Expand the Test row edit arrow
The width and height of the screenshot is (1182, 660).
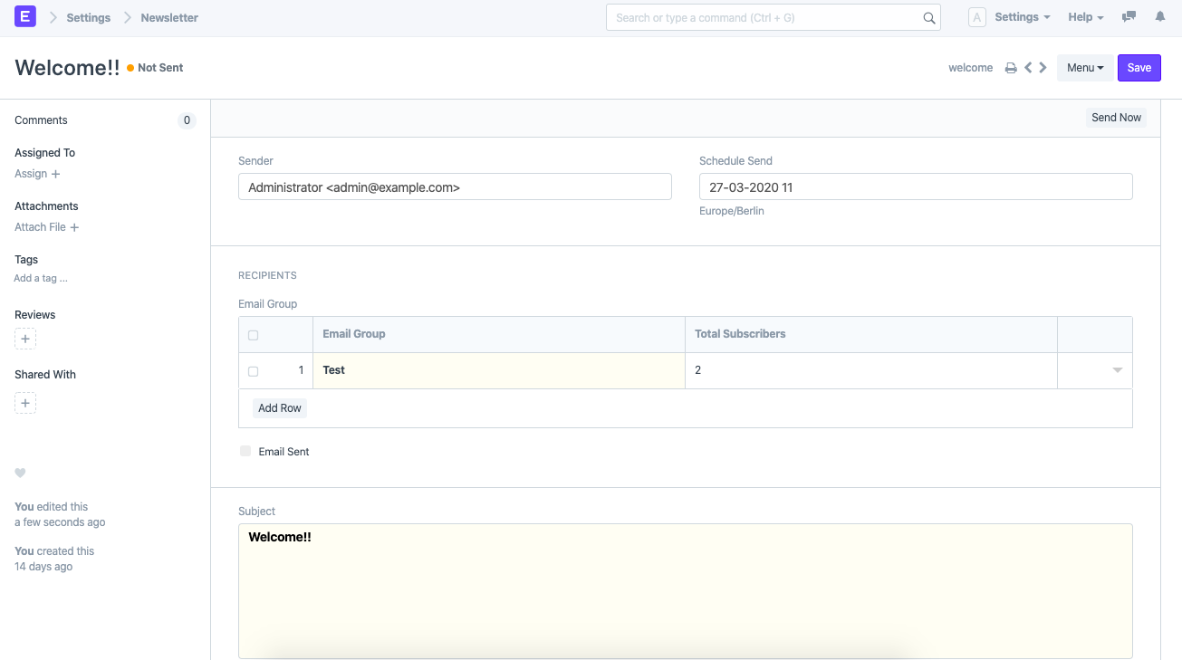pos(1118,370)
